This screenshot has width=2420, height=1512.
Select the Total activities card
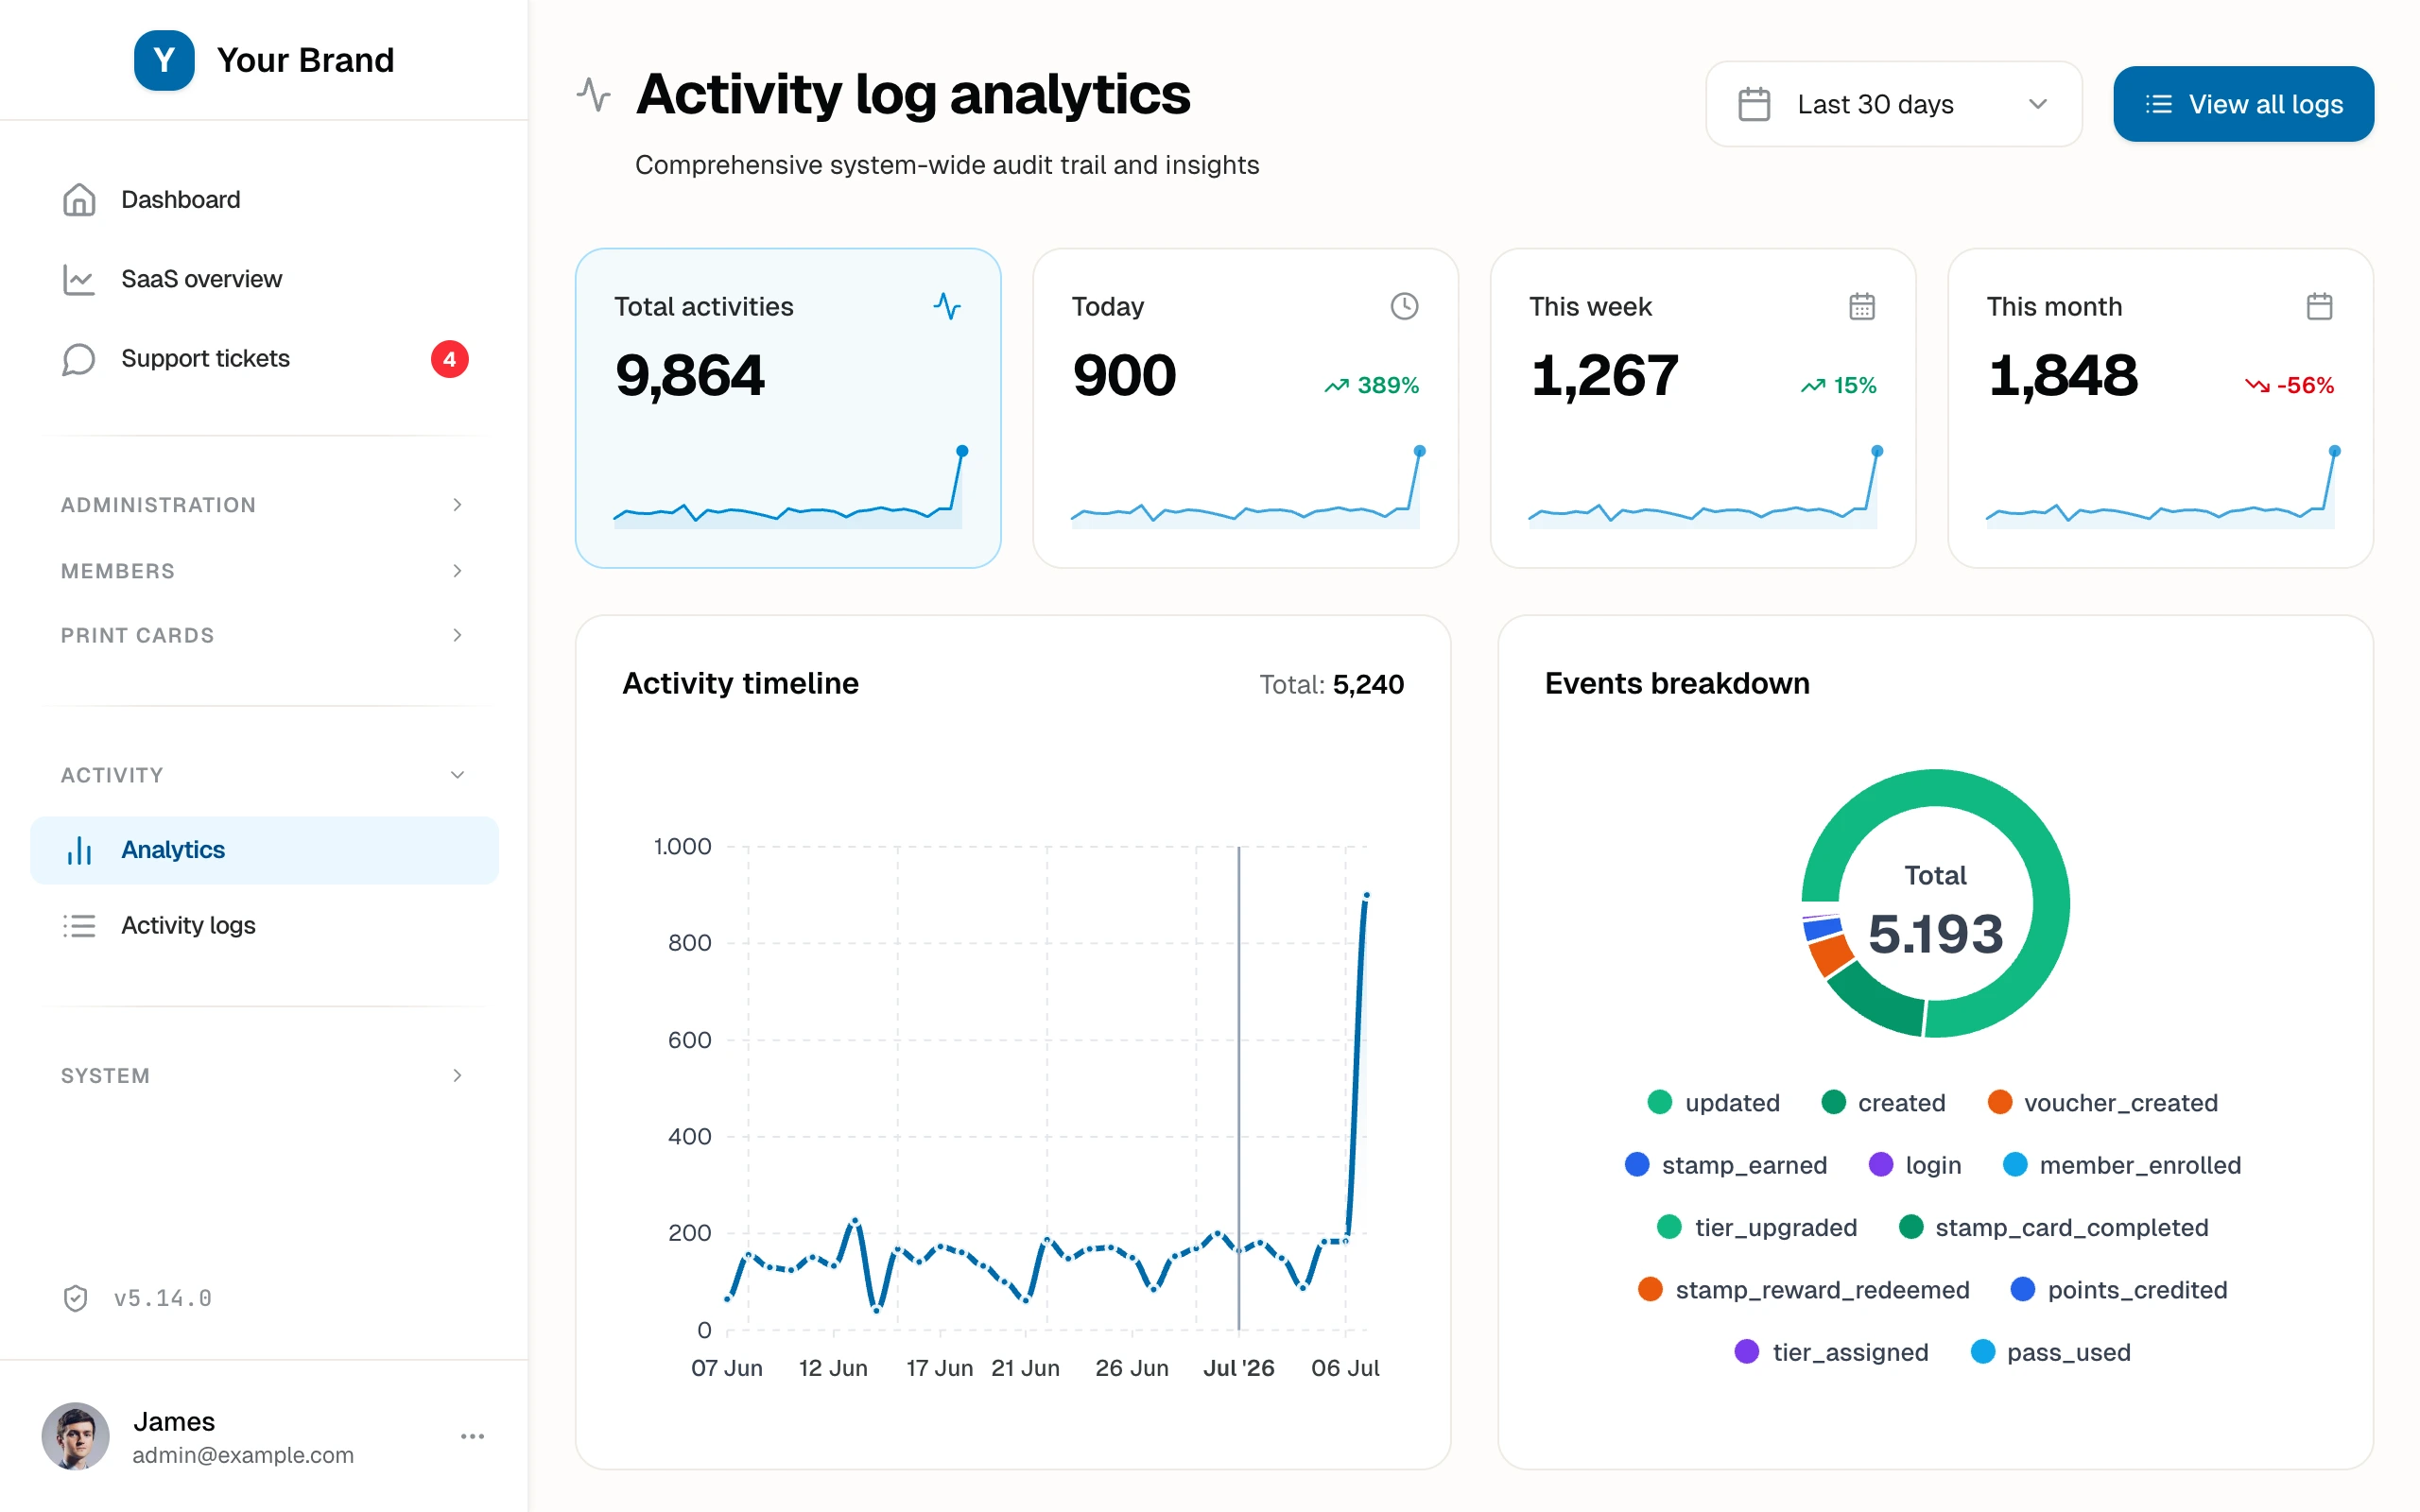[x=788, y=408]
